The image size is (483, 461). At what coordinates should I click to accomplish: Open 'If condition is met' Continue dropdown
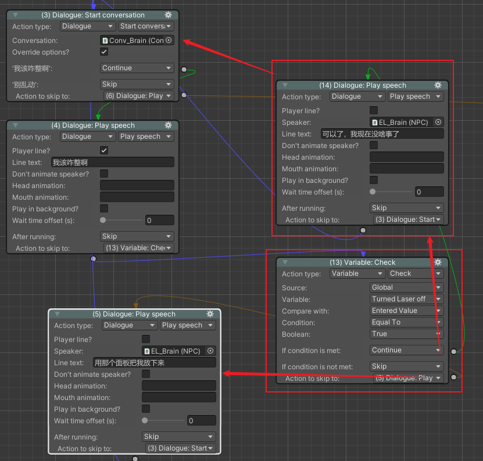pos(407,350)
